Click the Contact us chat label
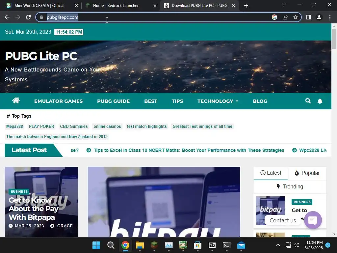 (x=283, y=220)
